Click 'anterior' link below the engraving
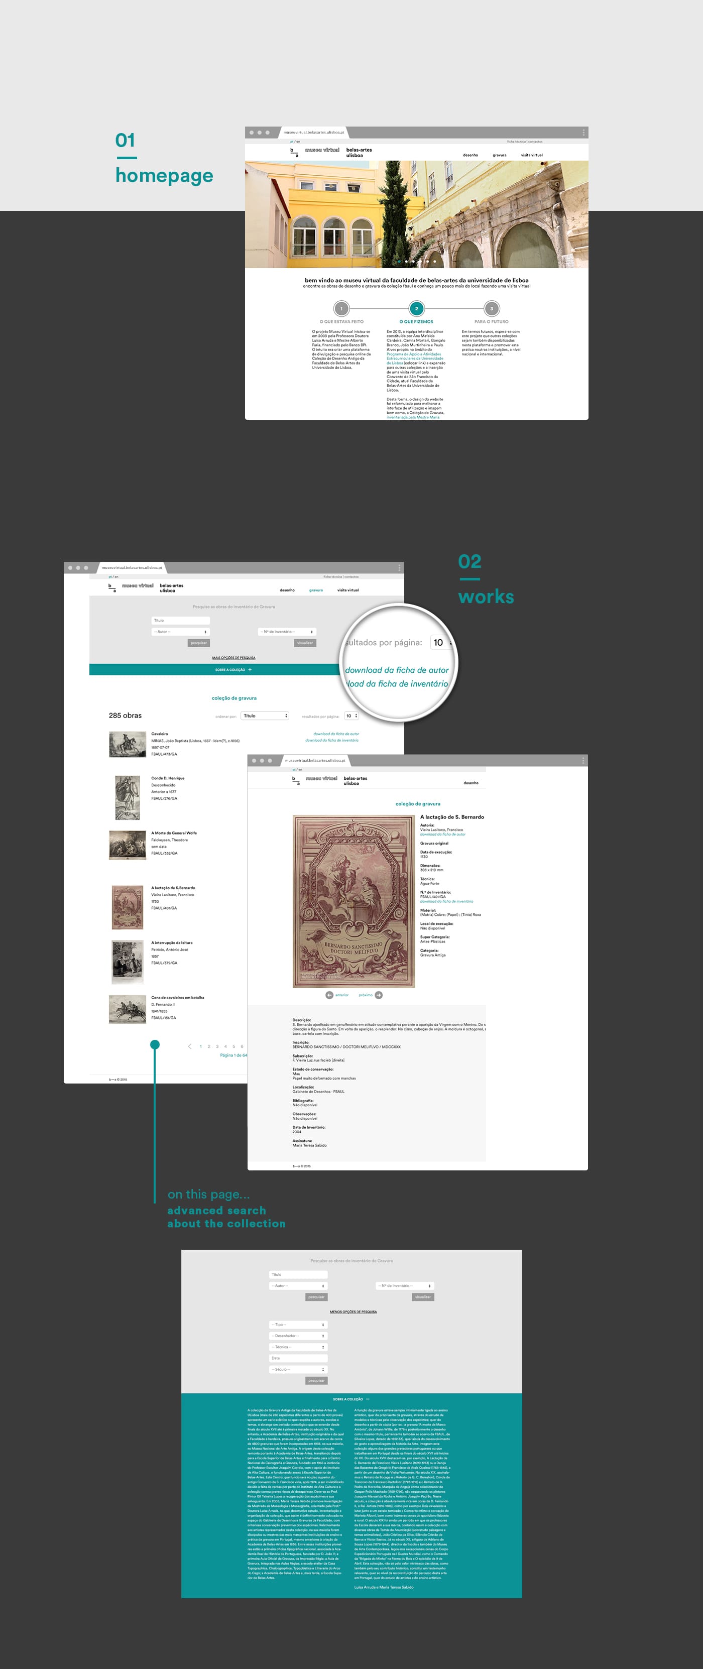Viewport: 703px width, 1669px height. 341,995
